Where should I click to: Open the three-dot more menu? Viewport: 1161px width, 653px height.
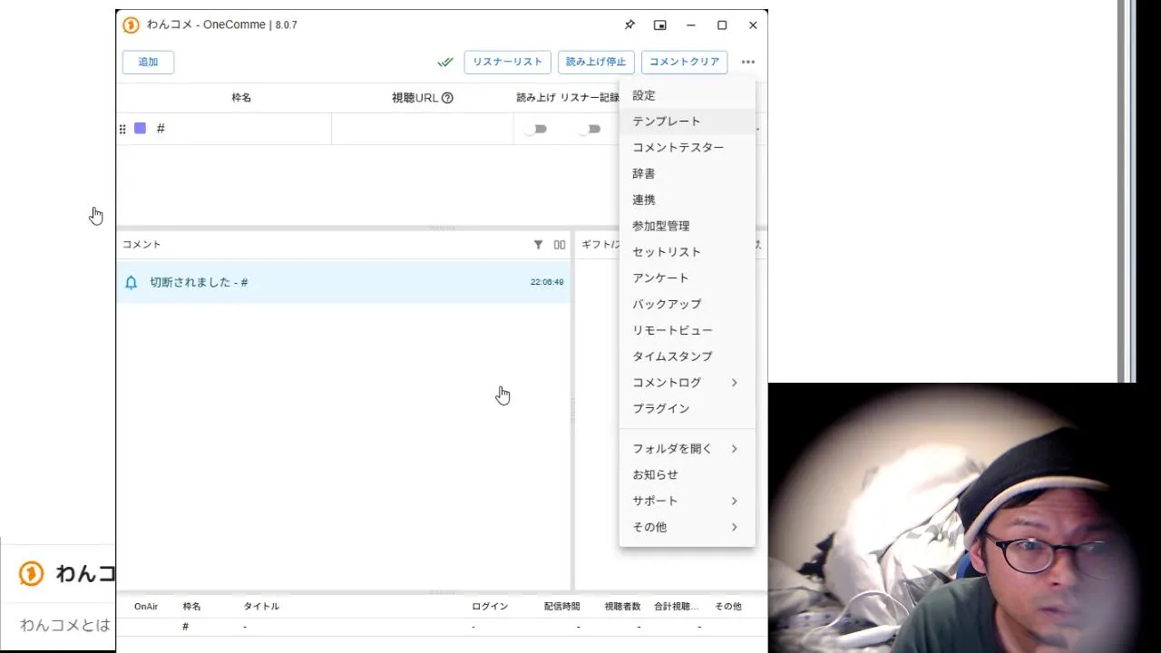(x=747, y=63)
